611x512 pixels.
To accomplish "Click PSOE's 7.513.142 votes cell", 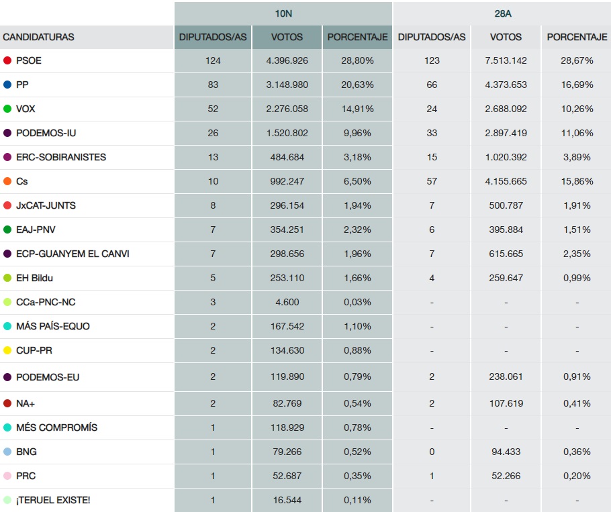I will point(506,60).
